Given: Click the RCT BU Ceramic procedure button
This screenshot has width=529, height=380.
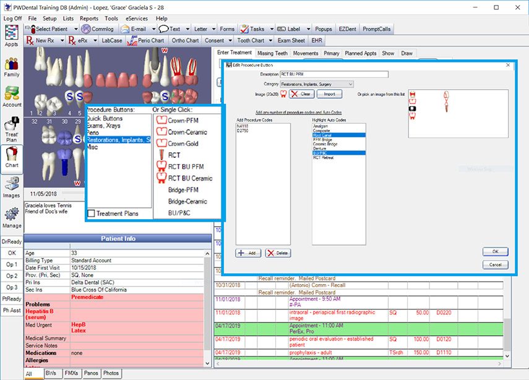Looking at the screenshot, I should click(x=185, y=178).
